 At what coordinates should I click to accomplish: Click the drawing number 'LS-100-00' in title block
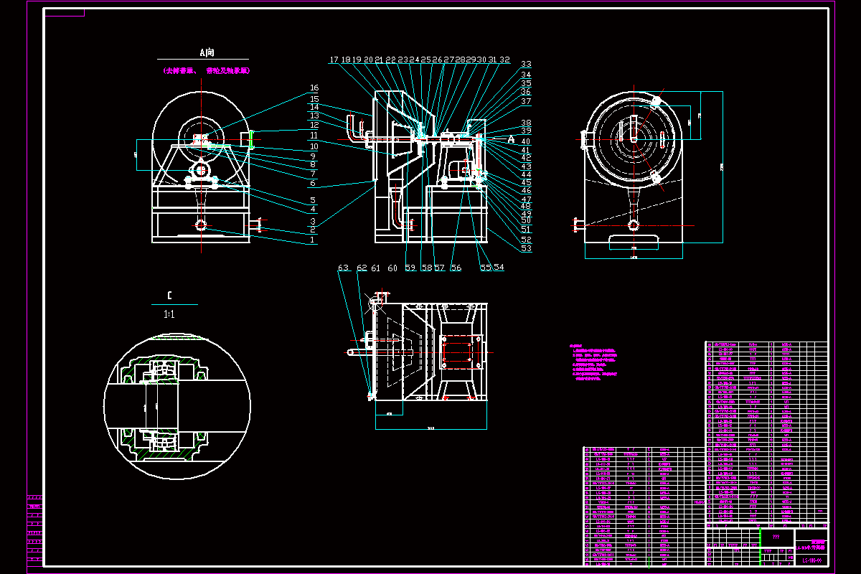click(811, 560)
